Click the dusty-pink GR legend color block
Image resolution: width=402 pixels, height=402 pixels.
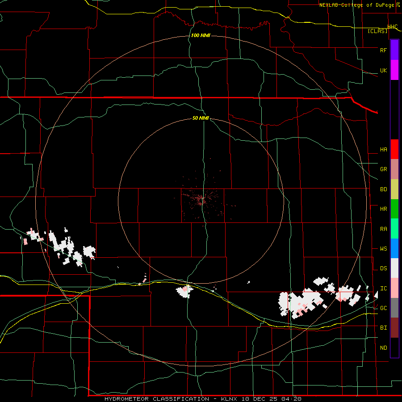pos(394,169)
